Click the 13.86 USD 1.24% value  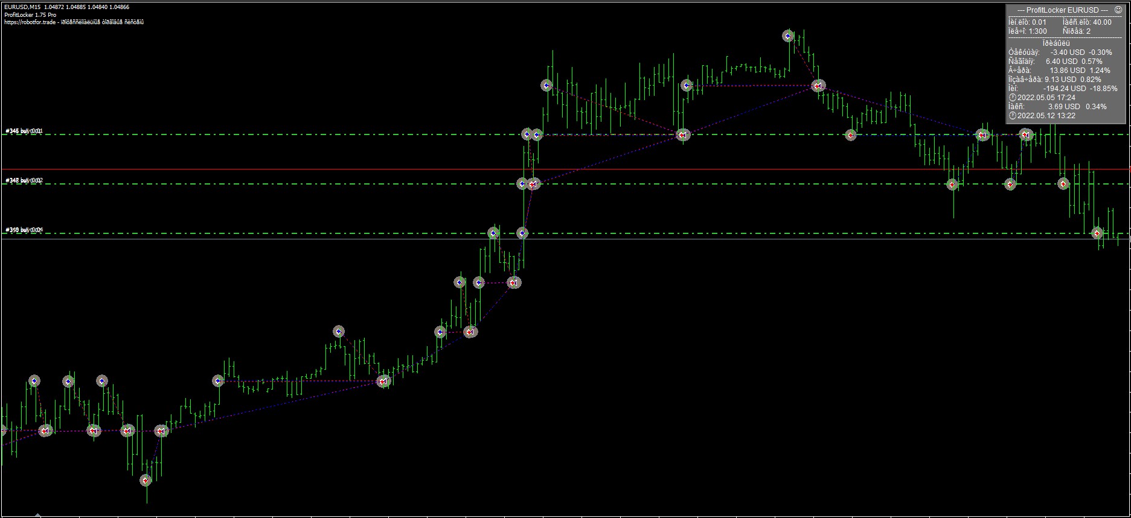(x=1080, y=71)
